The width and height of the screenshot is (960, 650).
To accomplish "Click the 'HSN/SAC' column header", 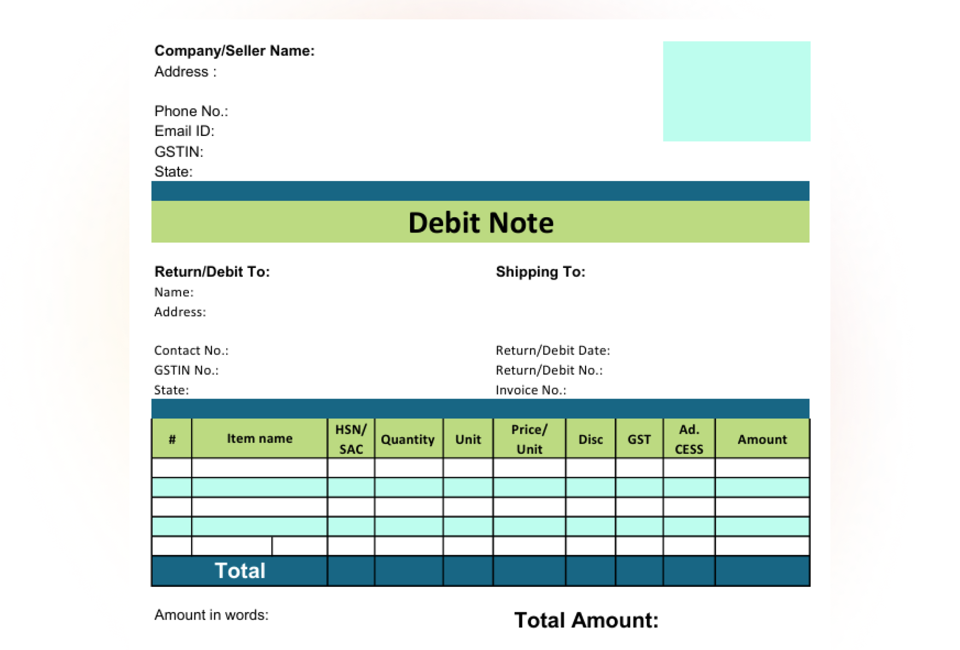I will [351, 439].
